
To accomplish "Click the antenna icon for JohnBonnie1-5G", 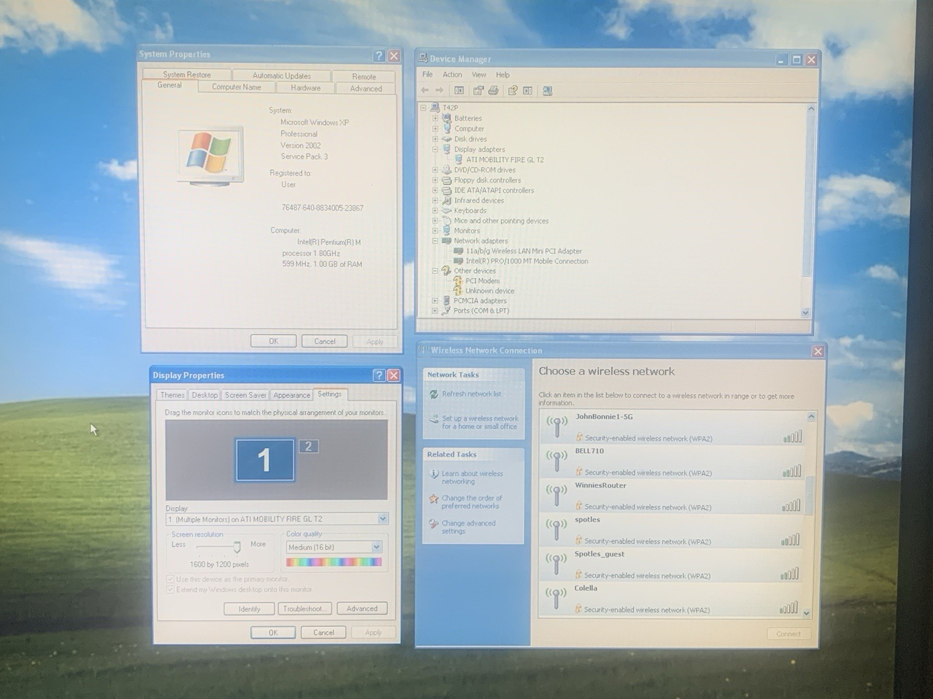I will pos(557,426).
